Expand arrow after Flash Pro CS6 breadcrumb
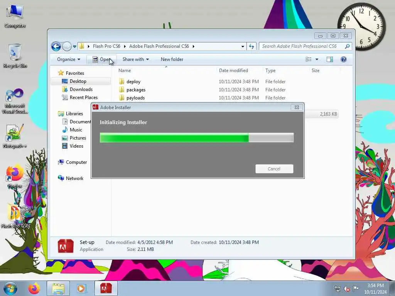The height and width of the screenshot is (296, 395). coord(125,46)
